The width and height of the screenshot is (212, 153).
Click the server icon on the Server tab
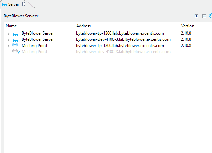tap(4, 4)
